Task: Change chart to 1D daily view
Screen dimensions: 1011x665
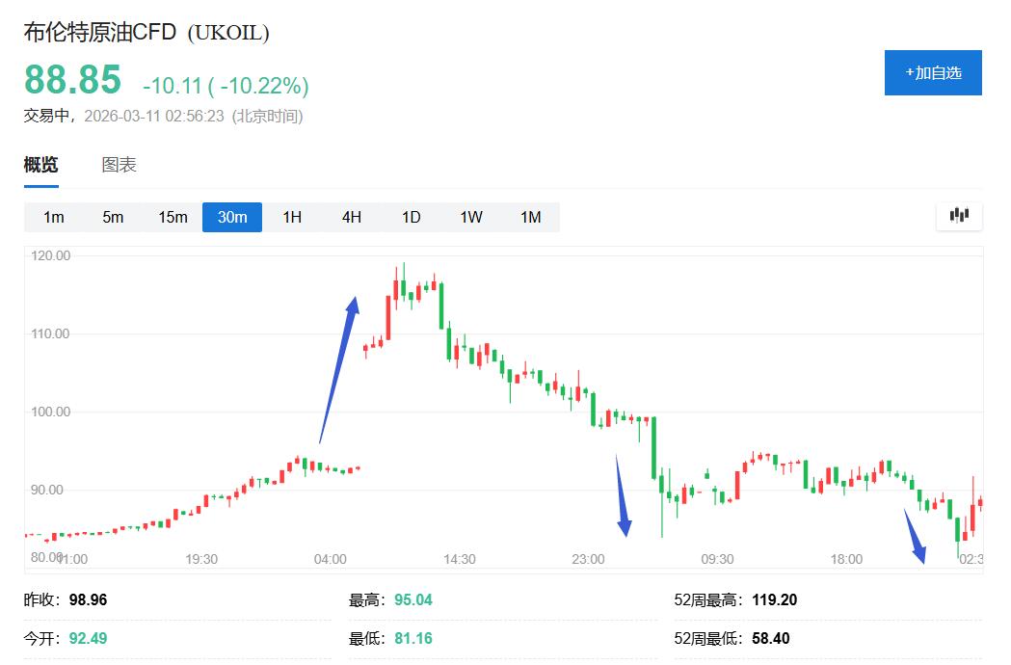Action: 412,217
